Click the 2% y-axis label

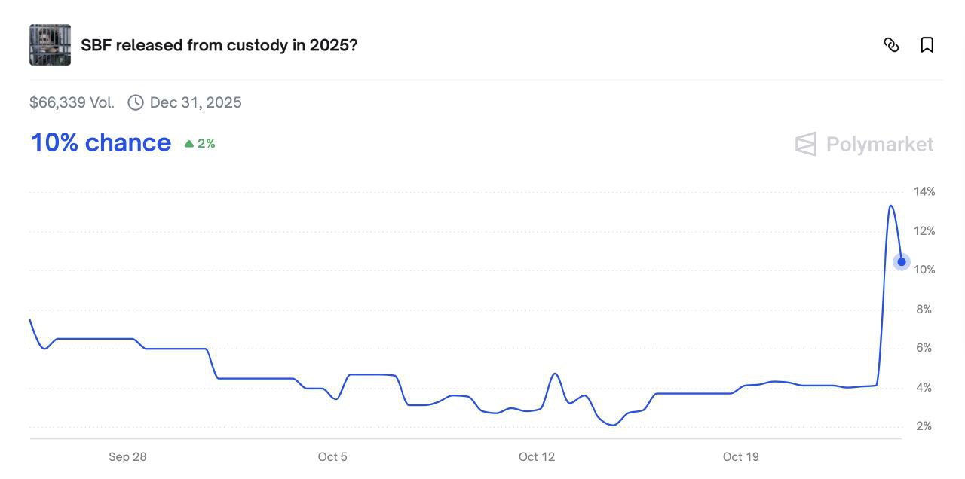click(924, 426)
